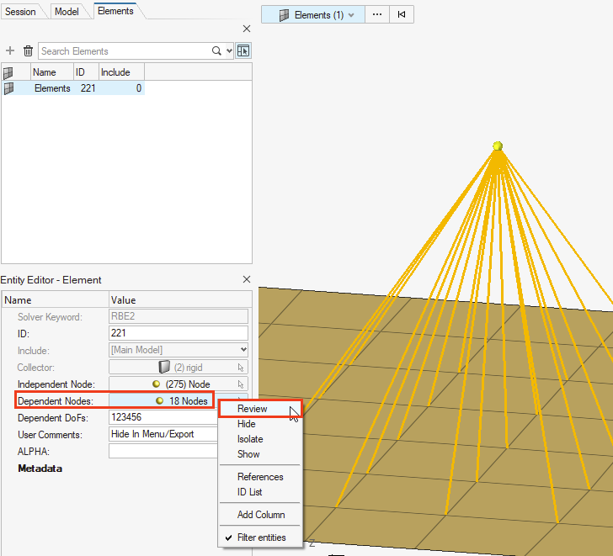The image size is (613, 556).
Task: Click the reset selection arrow button
Action: tap(402, 14)
